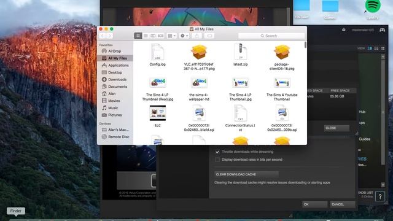393x221 pixels.
Task: Open the Games desktop folder
Action: 330,6
